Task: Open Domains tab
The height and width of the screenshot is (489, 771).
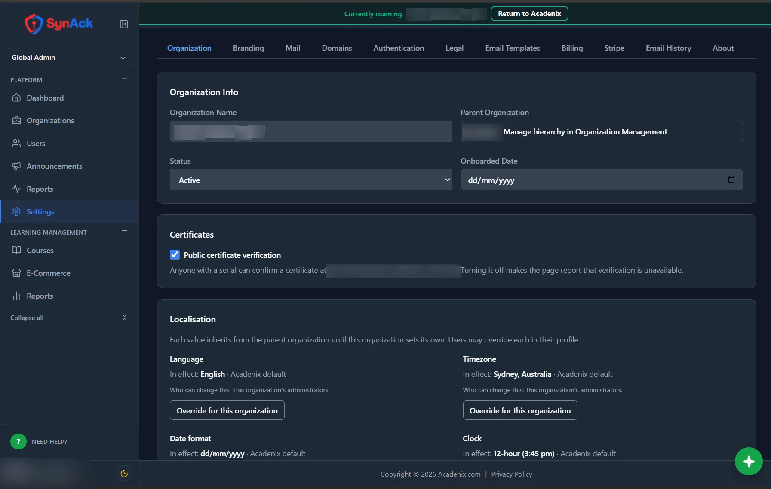Action: pos(337,48)
